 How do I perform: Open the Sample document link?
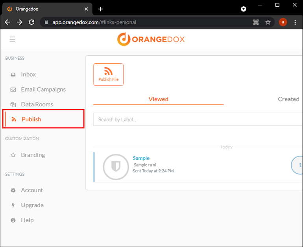141,158
